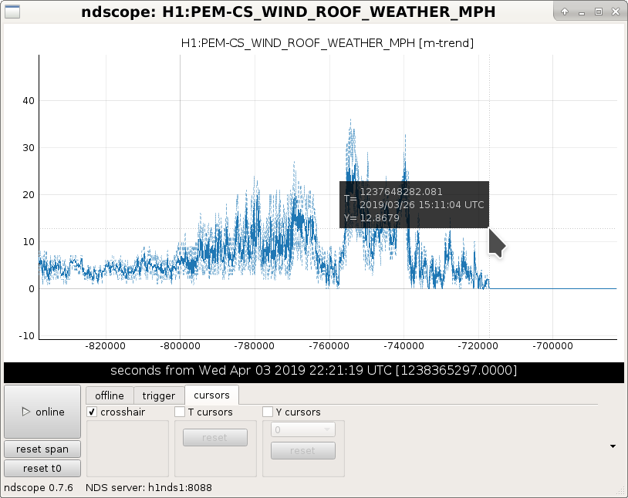Click the reset t0 button

(x=42, y=469)
